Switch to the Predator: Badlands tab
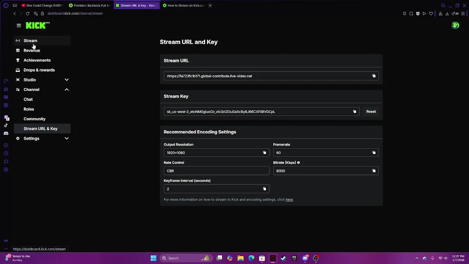The image size is (469, 264). pyautogui.click(x=89, y=5)
